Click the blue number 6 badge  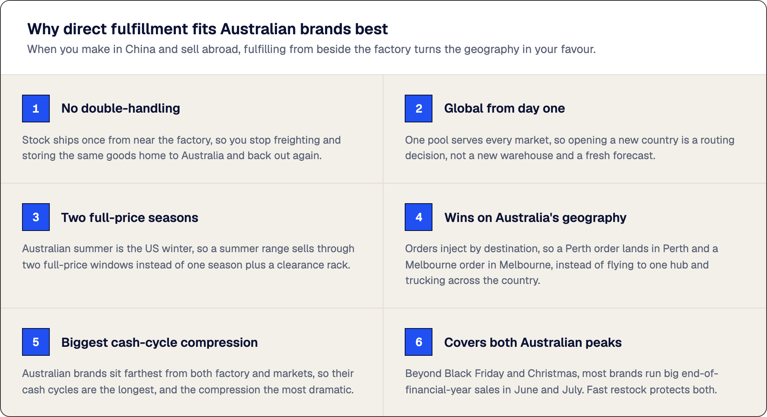point(419,342)
